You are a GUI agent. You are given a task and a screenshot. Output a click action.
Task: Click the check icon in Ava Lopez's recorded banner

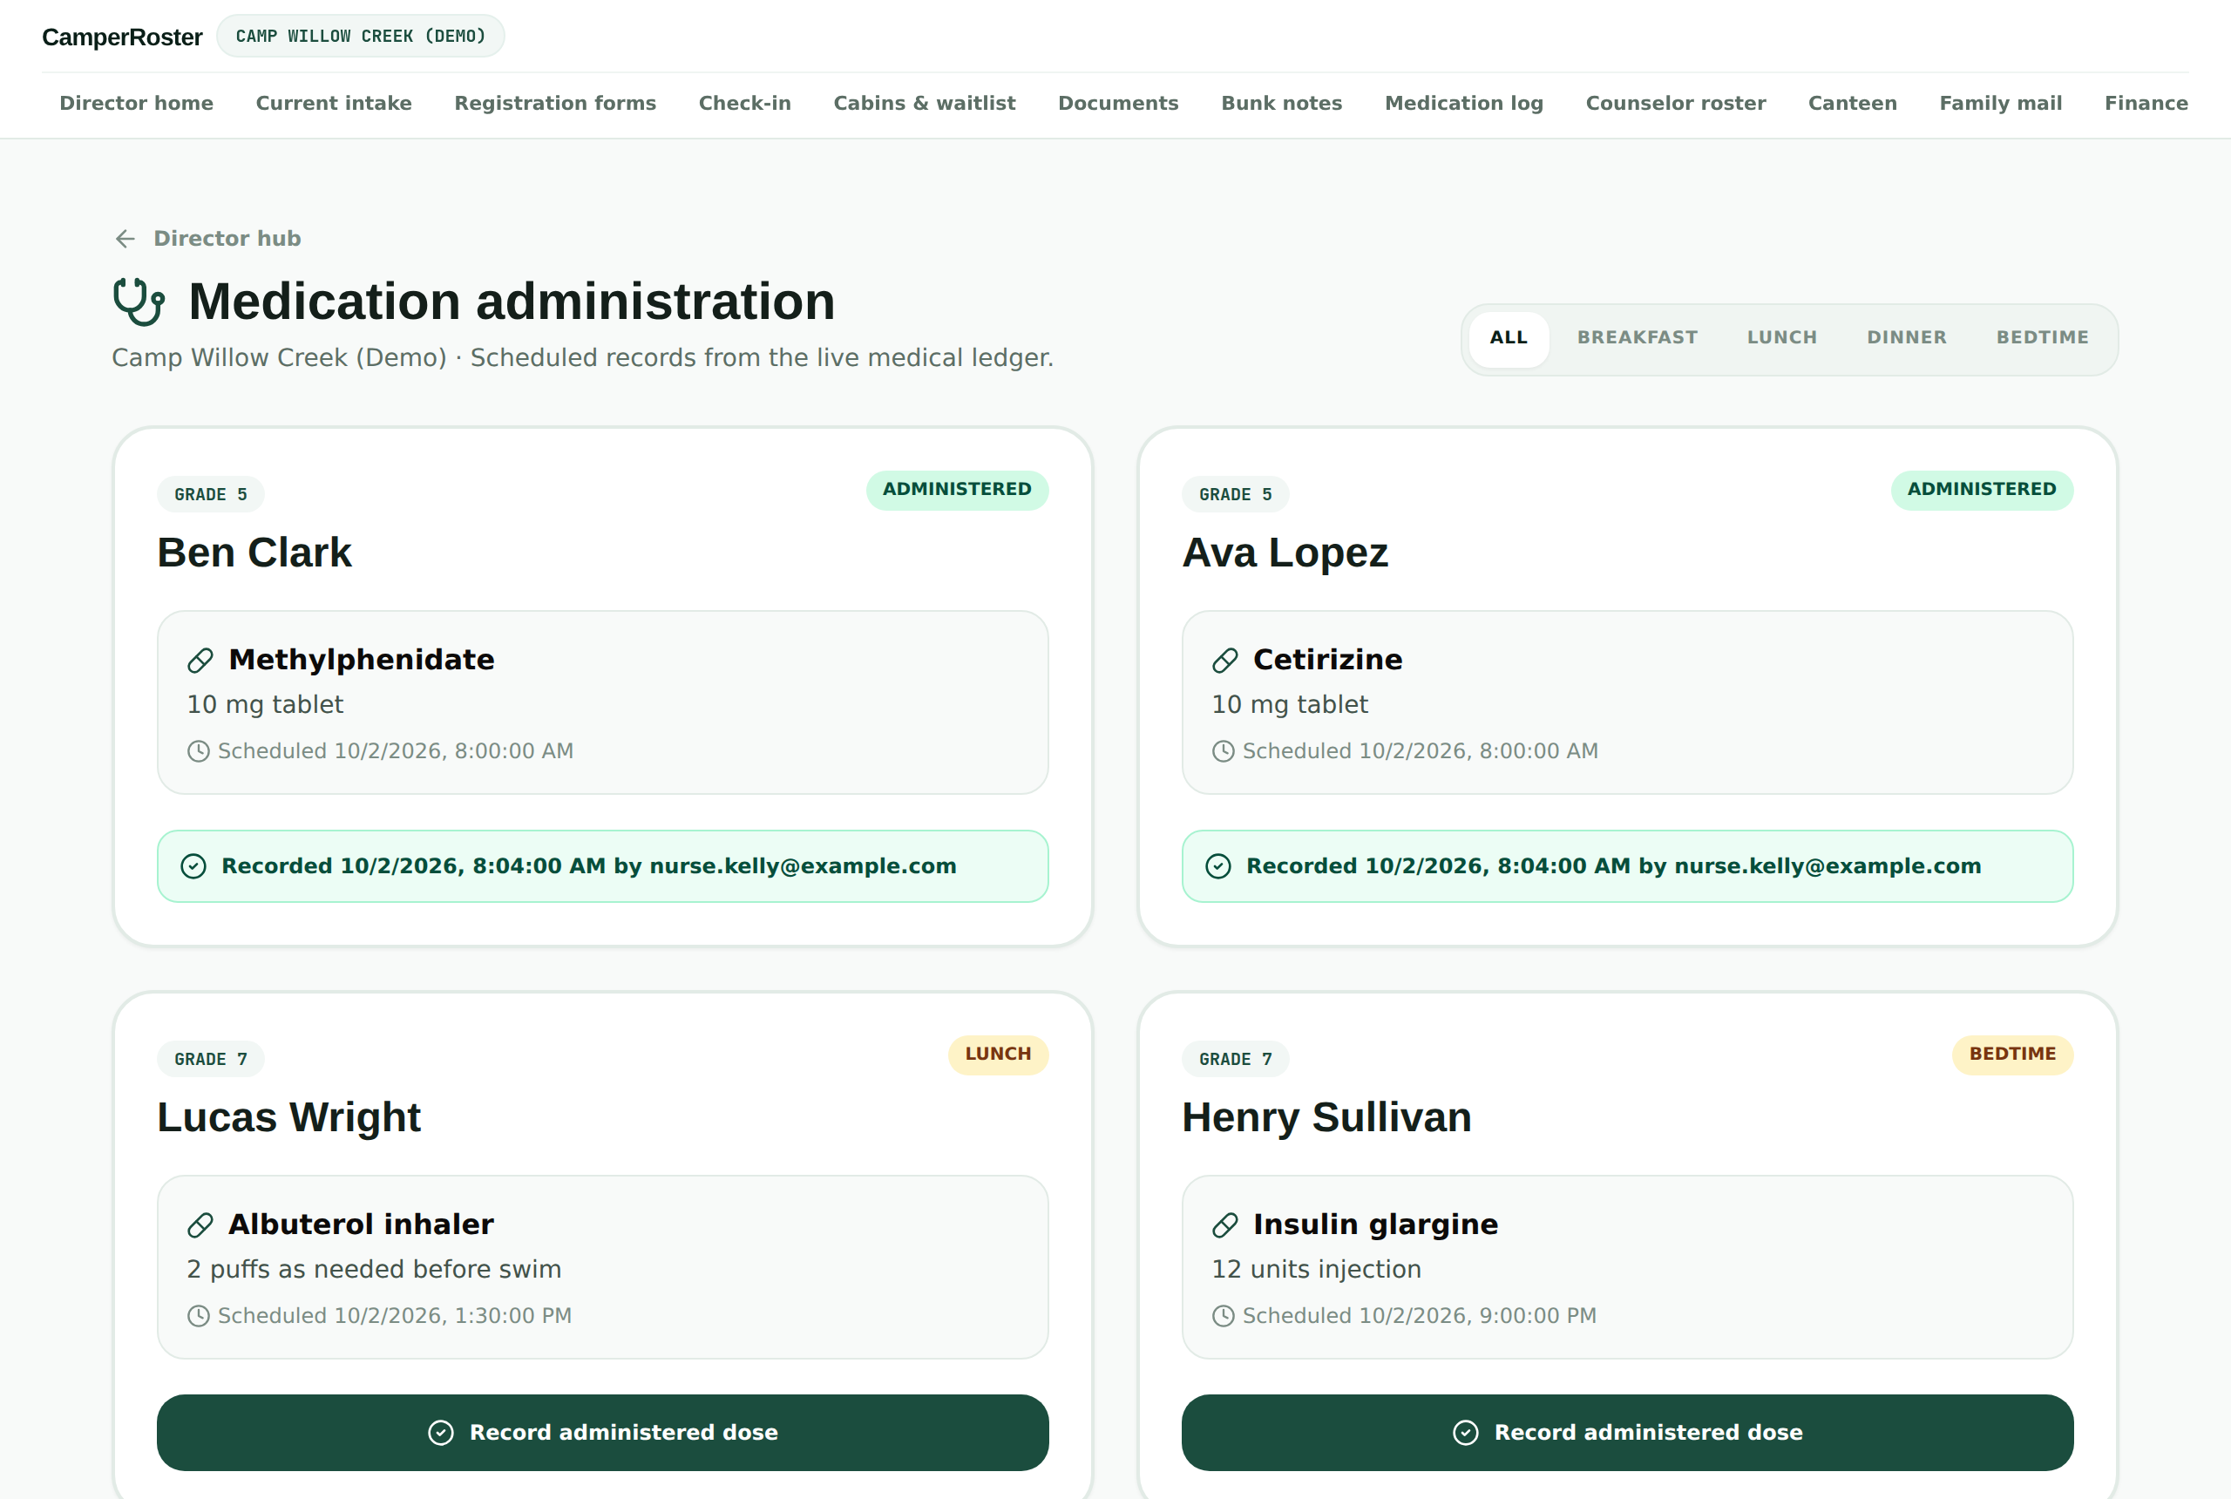[x=1217, y=866]
